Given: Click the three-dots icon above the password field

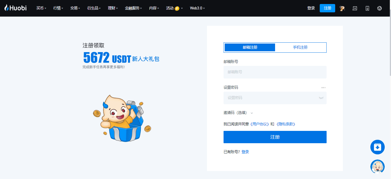Looking at the screenshot, I should click(x=324, y=87).
